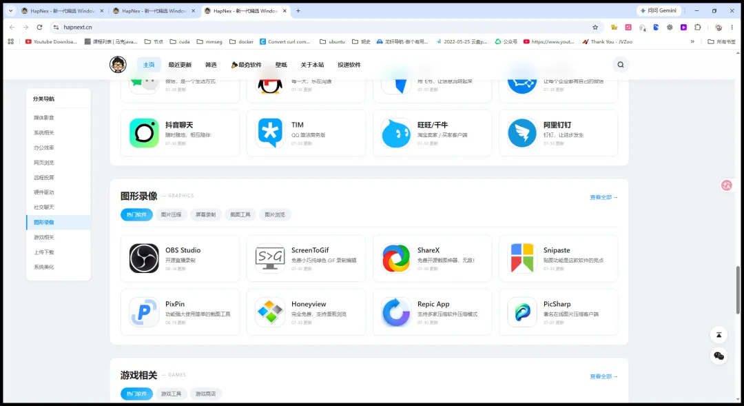The height and width of the screenshot is (406, 744).
Task: Open the mmseg bookmark folder
Action: (x=209, y=42)
